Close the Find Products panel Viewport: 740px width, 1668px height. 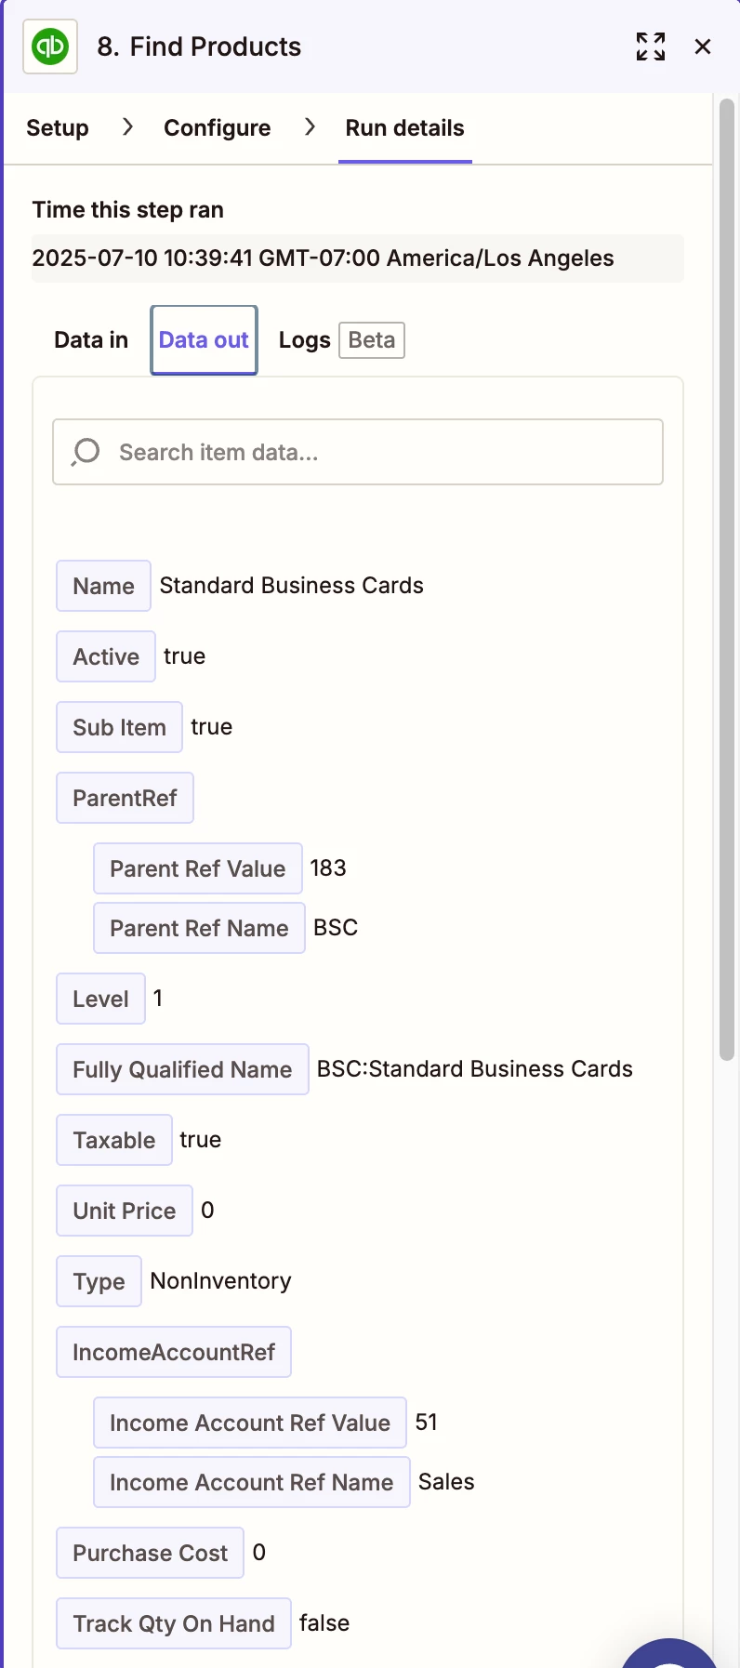703,46
